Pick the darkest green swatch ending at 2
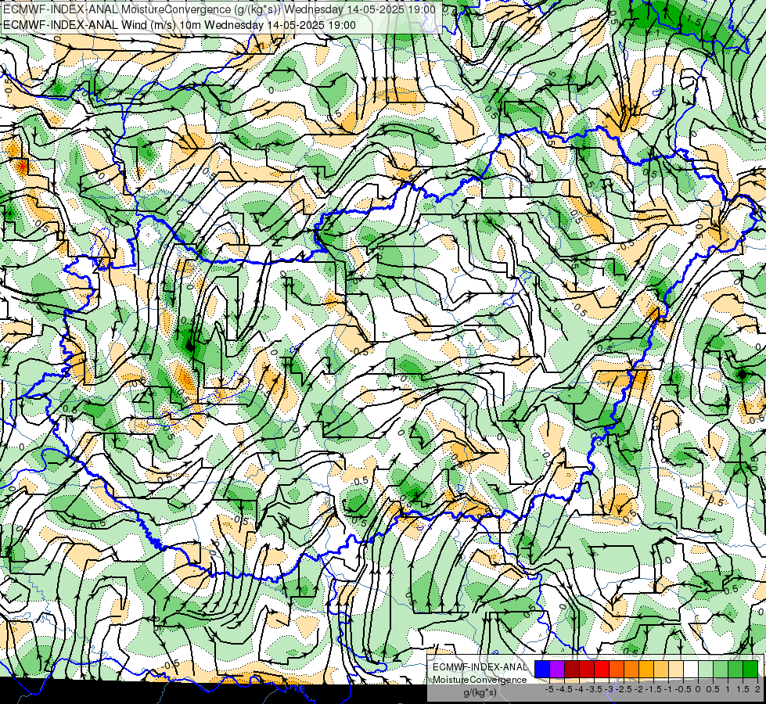The width and height of the screenshot is (766, 704). coord(750,670)
